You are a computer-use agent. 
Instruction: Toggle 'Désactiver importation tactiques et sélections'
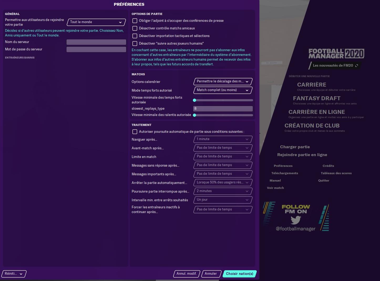[x=135, y=36]
